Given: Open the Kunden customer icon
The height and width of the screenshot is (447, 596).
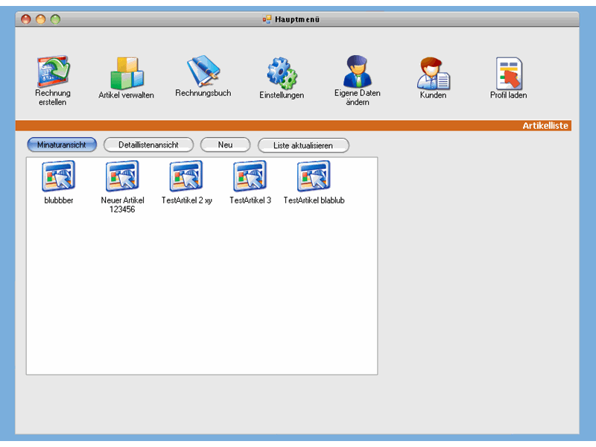Looking at the screenshot, I should point(434,73).
